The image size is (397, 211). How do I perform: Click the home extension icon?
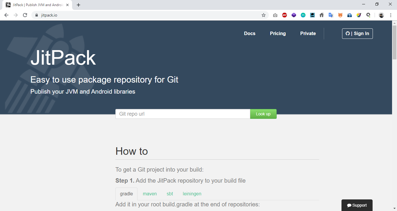(322, 15)
